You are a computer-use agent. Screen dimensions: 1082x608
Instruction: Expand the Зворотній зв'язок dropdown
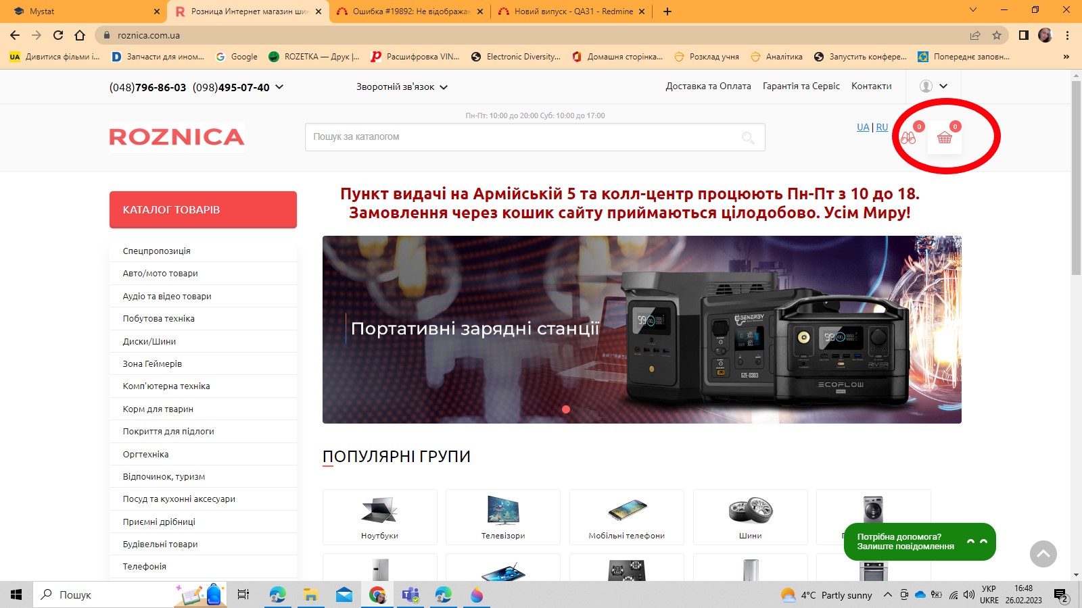click(x=402, y=87)
